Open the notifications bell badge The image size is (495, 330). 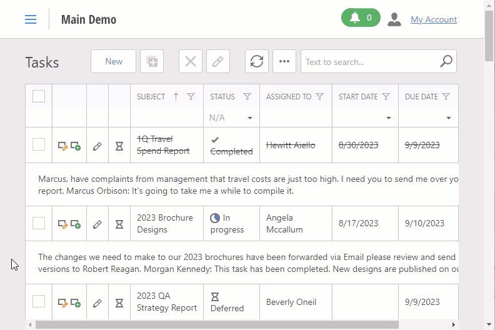pyautogui.click(x=361, y=17)
